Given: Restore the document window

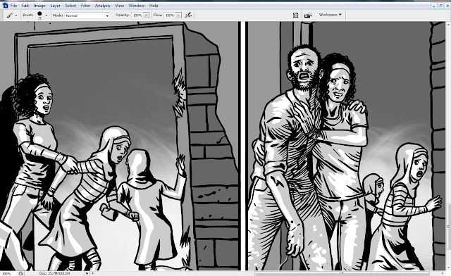Looking at the screenshot, I should (441, 6).
